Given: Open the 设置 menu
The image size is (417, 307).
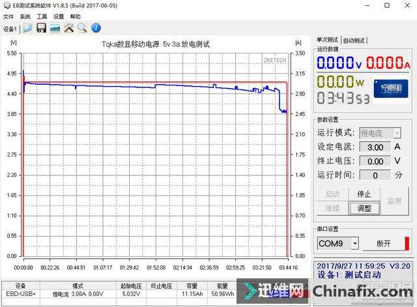Looking at the screenshot, I should (59, 16).
